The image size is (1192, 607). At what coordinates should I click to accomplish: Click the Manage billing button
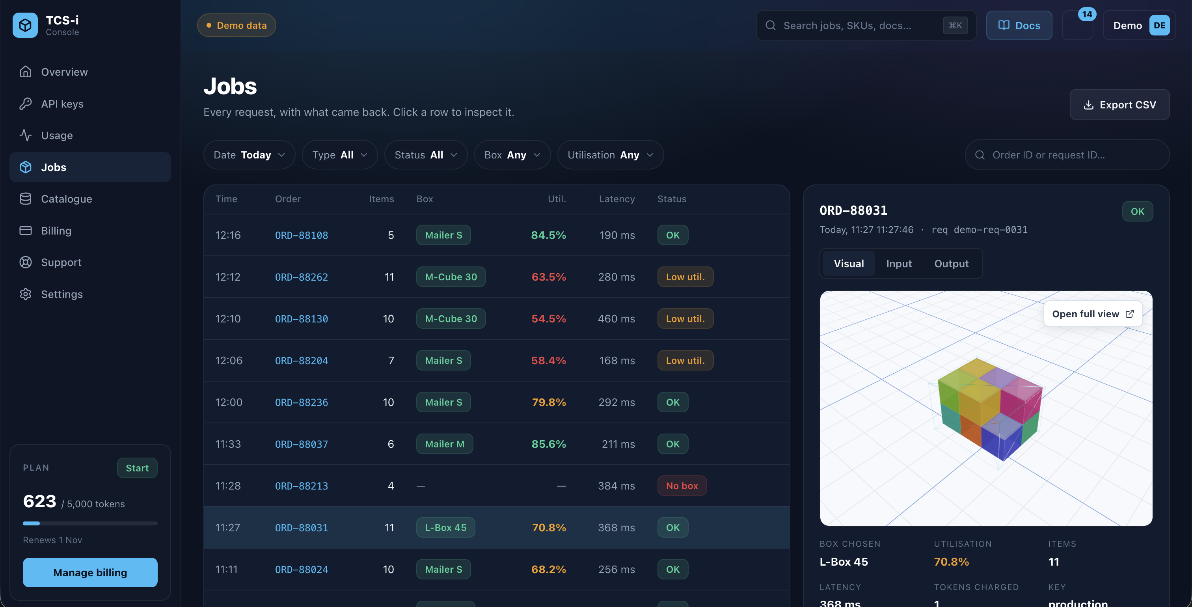90,573
